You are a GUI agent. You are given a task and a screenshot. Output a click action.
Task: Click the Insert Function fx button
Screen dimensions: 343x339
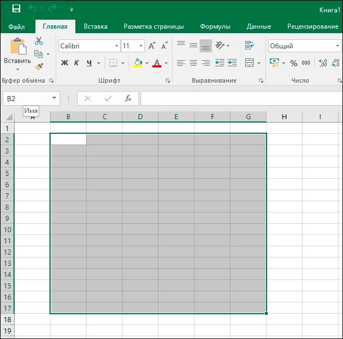[x=128, y=98]
